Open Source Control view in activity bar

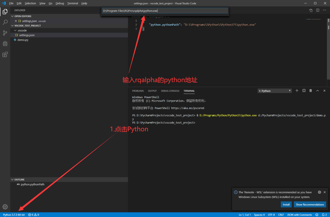[5, 33]
